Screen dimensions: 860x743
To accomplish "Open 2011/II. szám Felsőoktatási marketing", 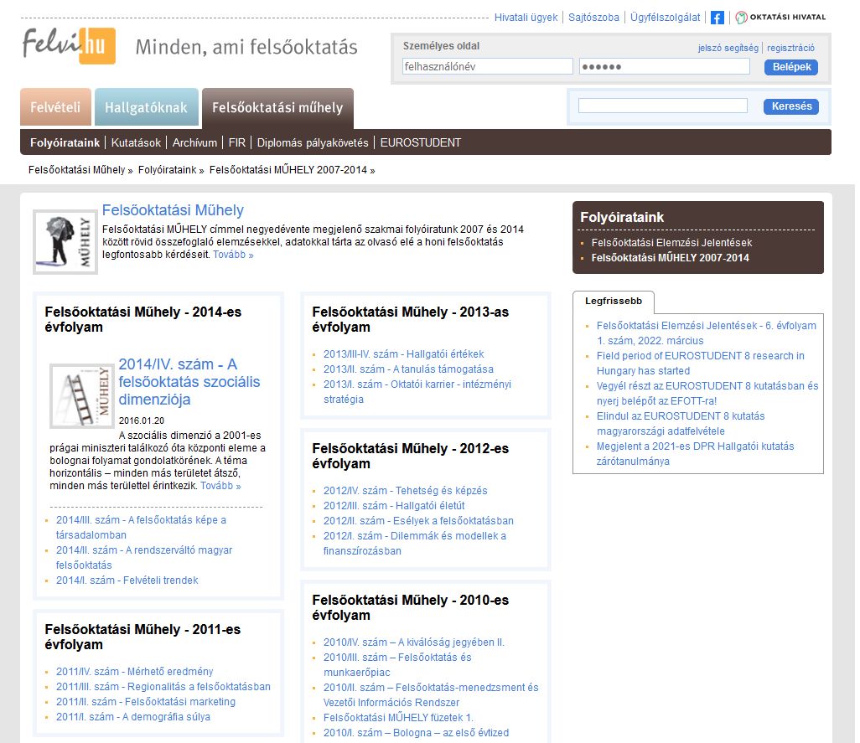I will (x=145, y=701).
